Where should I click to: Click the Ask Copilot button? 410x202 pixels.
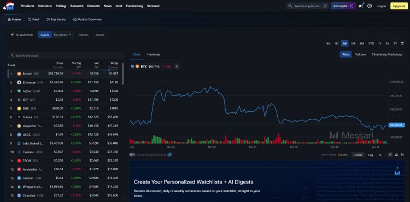[343, 6]
